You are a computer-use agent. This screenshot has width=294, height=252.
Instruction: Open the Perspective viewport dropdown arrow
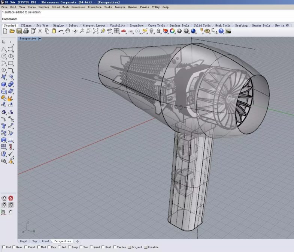pyautogui.click(x=40, y=39)
